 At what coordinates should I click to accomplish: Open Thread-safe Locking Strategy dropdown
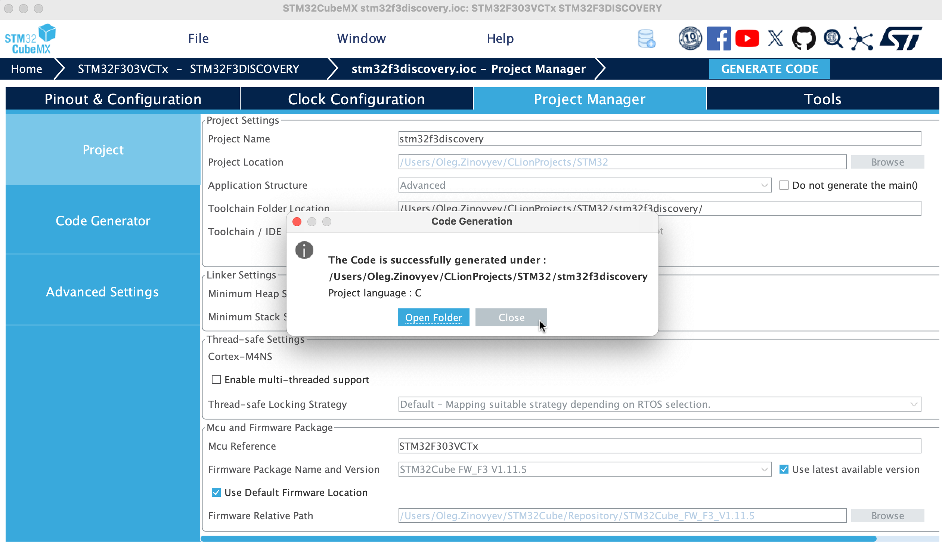[x=914, y=404]
